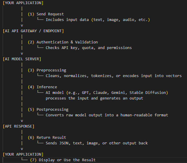Screen dimensions: 187x163
Task: Click the bottom "[YOUR APPLICATION]" heading
Action: coord(23,154)
